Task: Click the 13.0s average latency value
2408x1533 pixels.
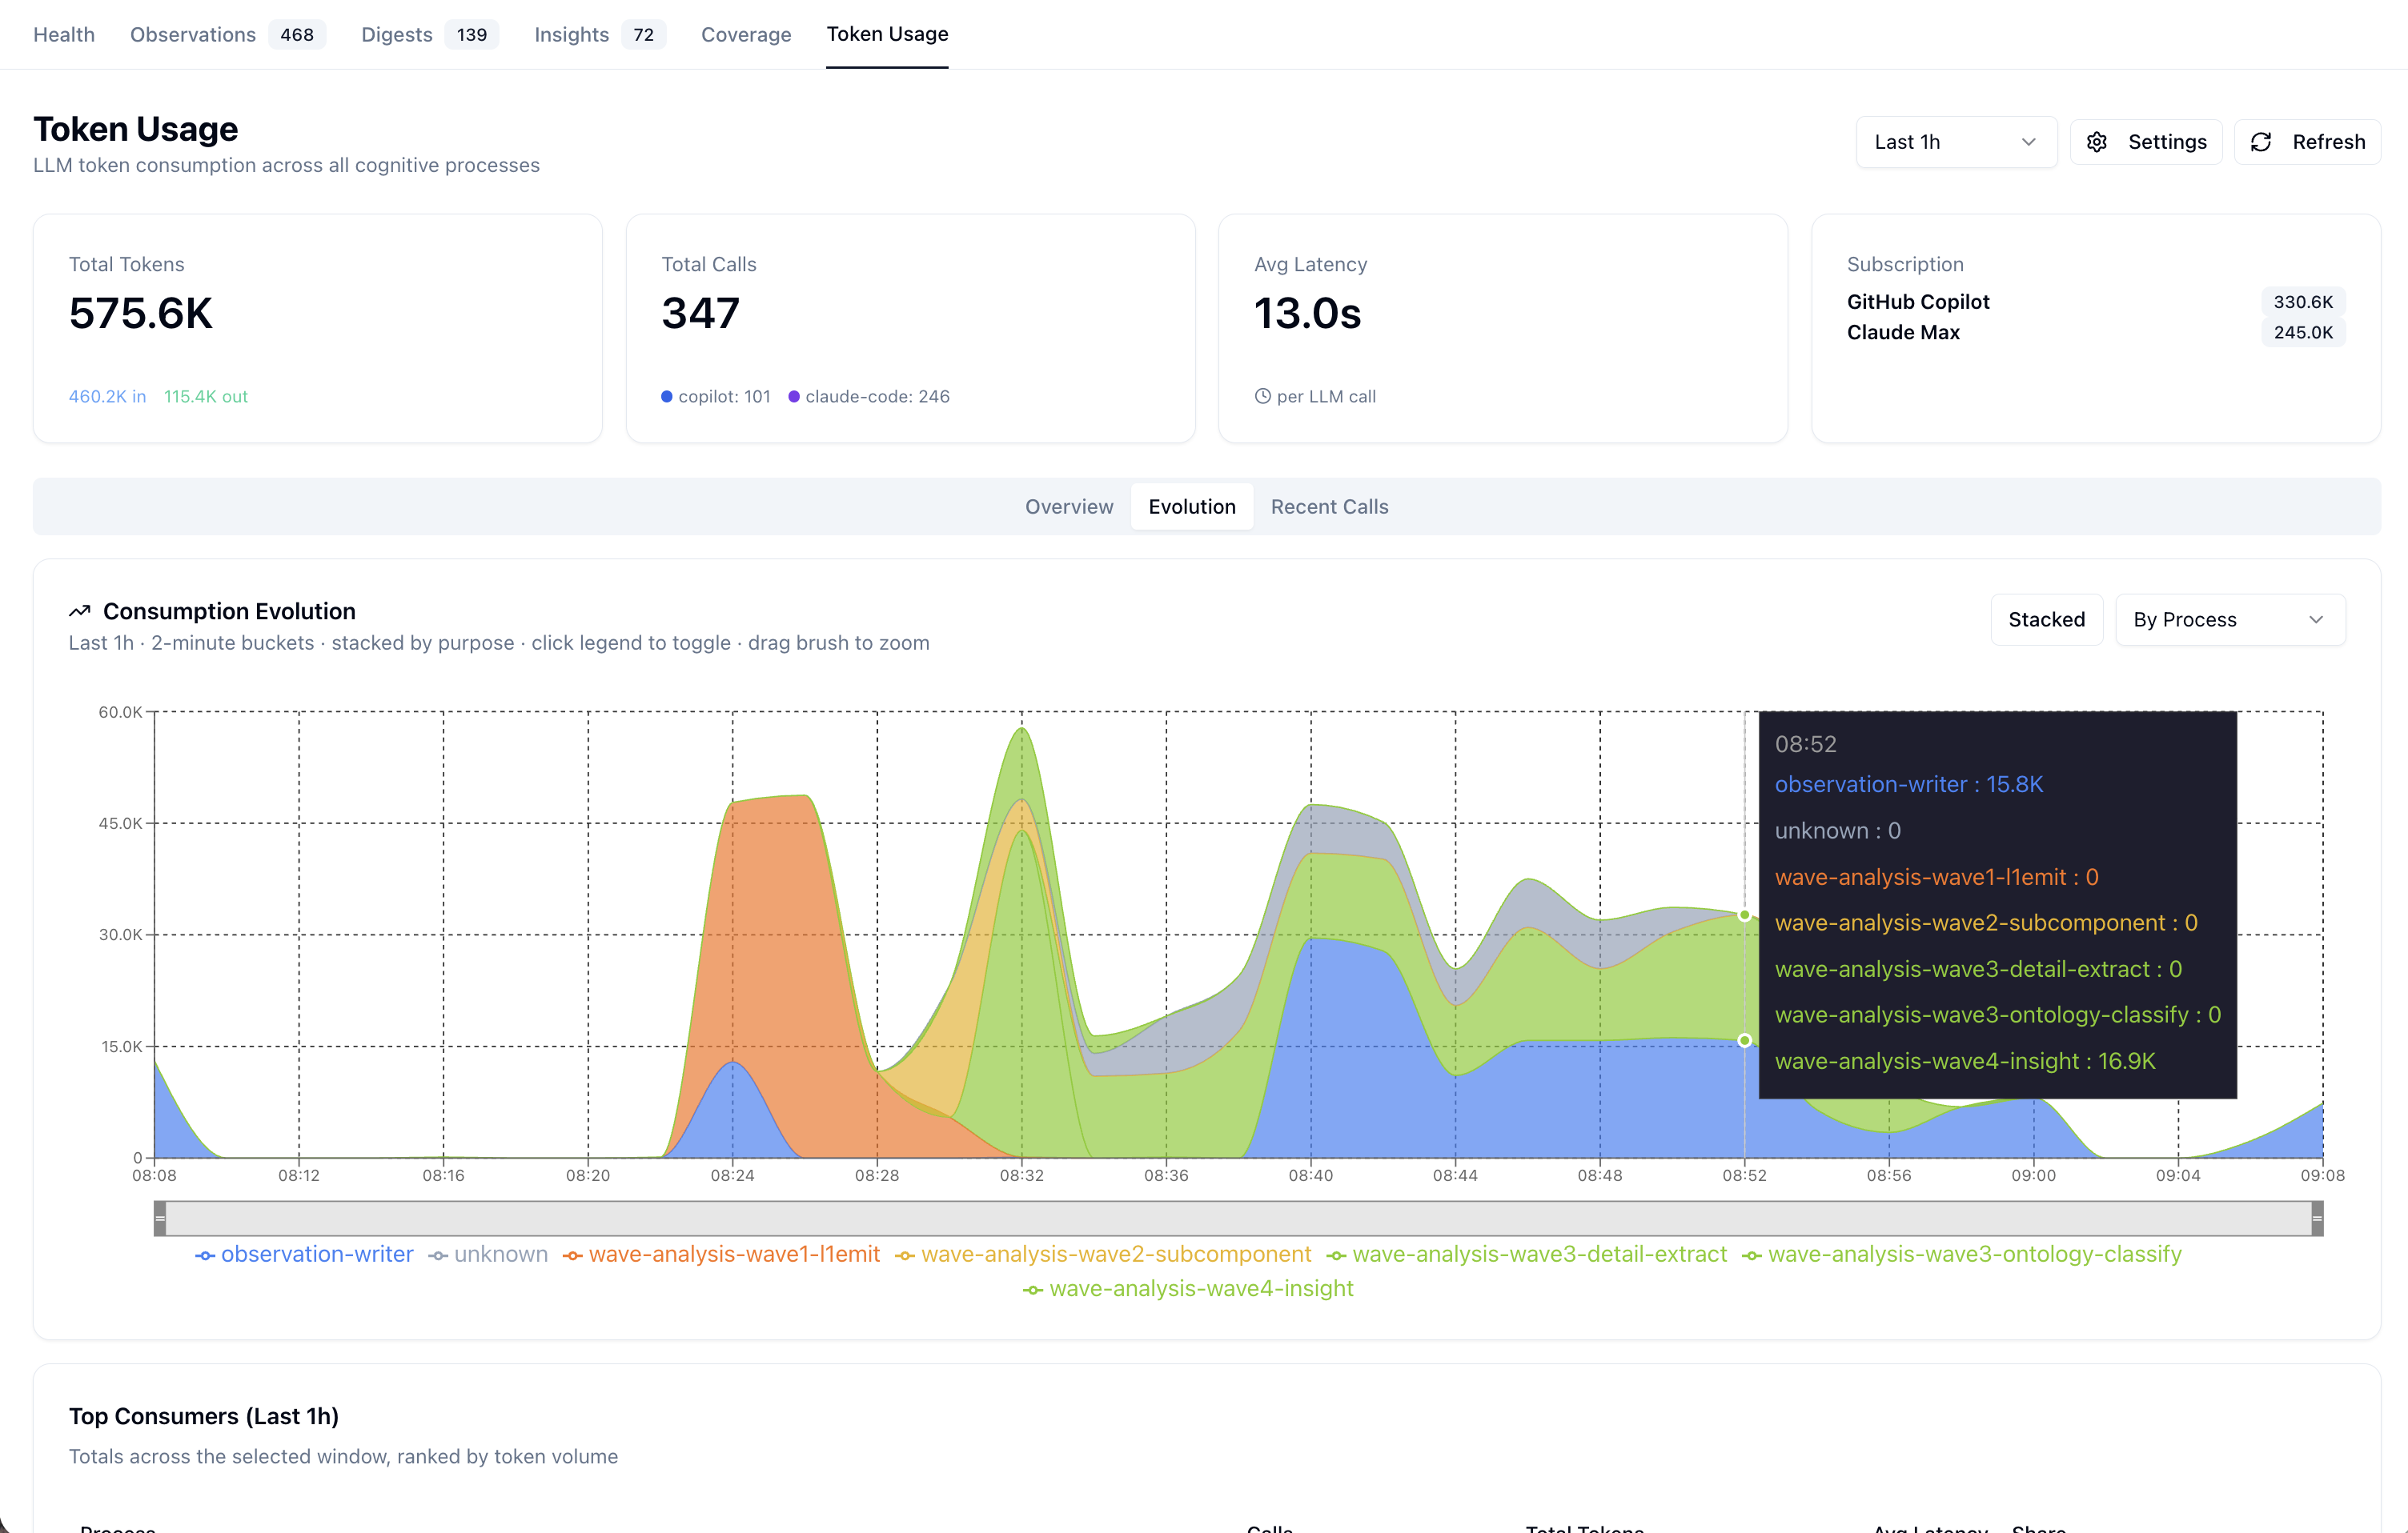Action: pos(1307,313)
